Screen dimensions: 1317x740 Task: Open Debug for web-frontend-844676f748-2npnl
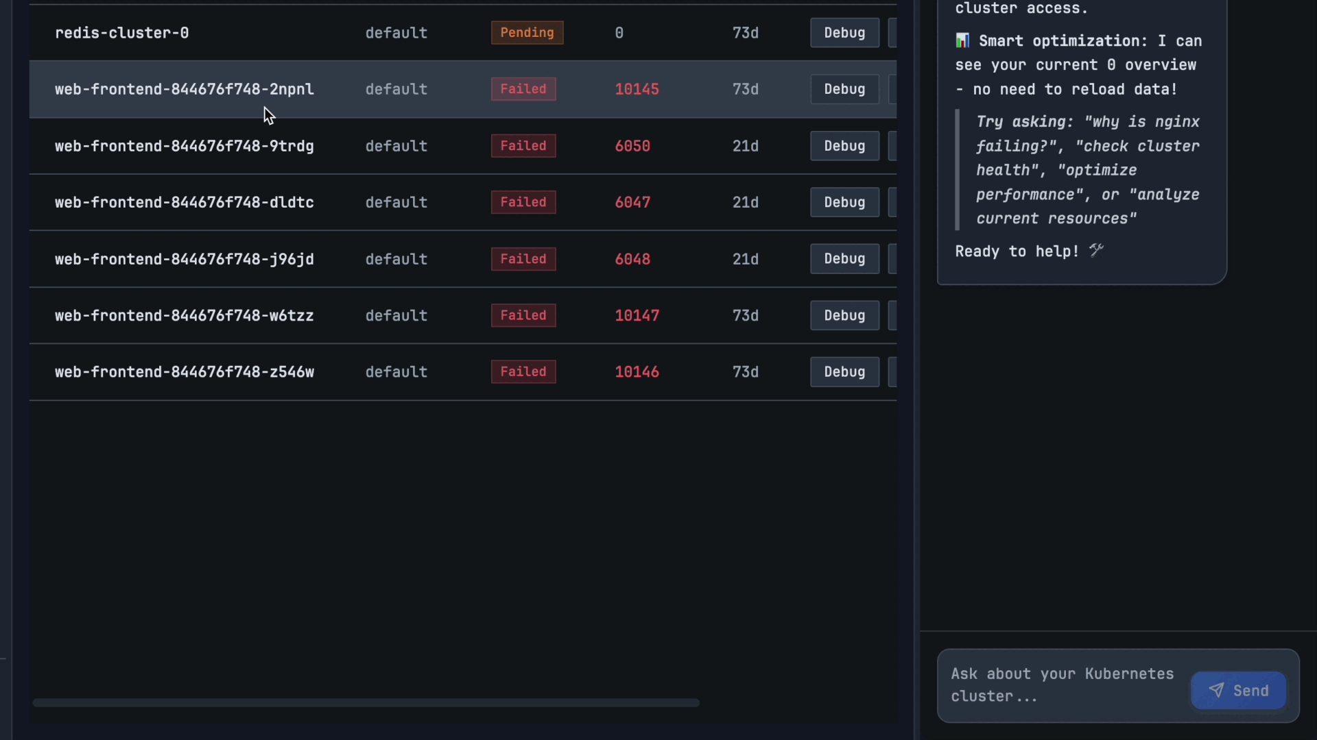(844, 89)
